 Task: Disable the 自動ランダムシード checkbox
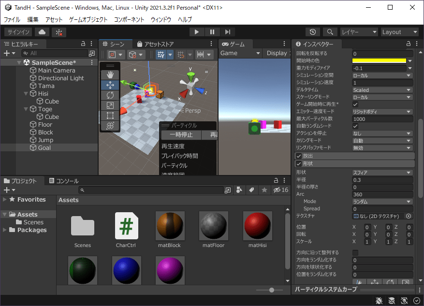[355, 126]
